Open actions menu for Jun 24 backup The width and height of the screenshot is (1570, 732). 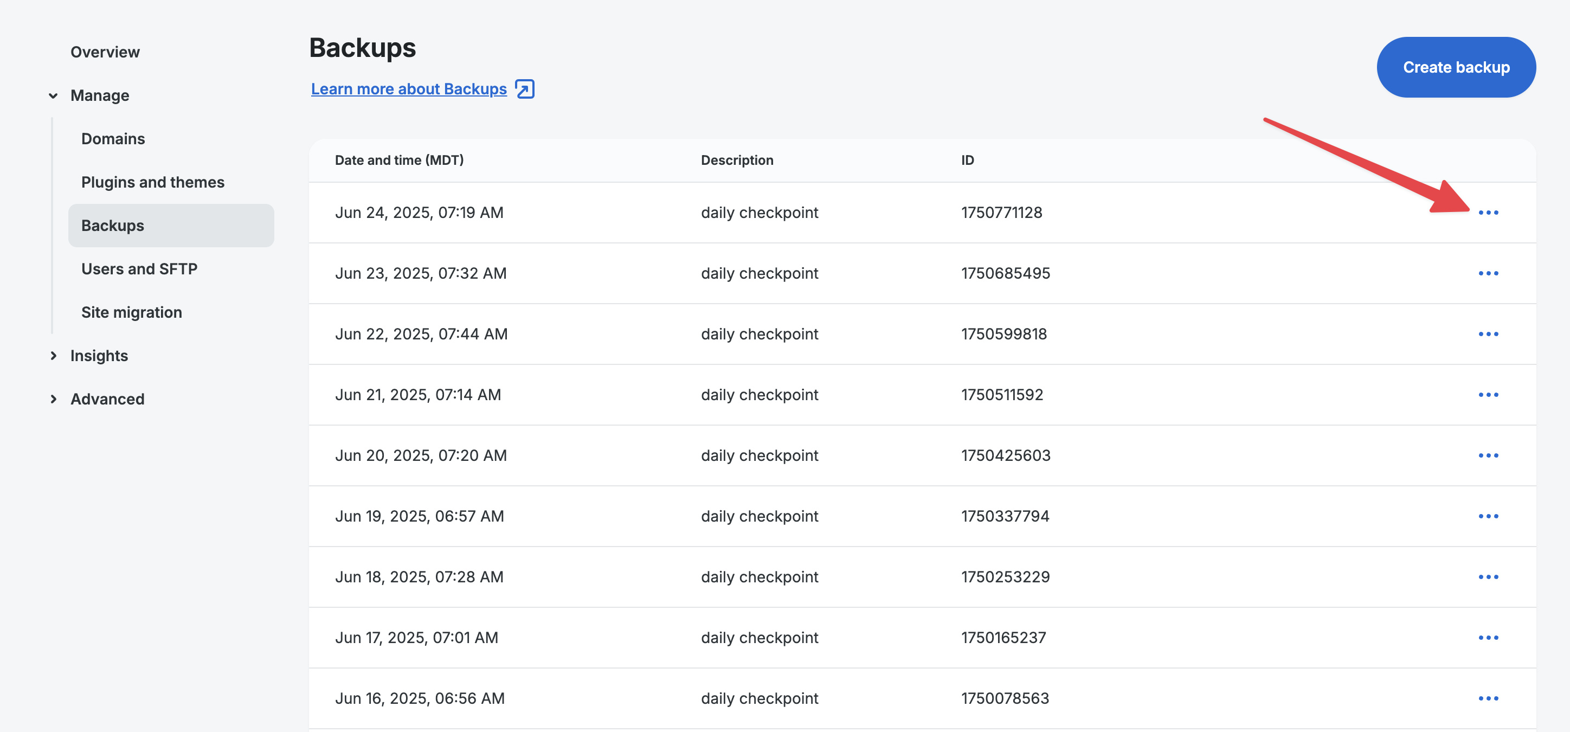click(1488, 213)
